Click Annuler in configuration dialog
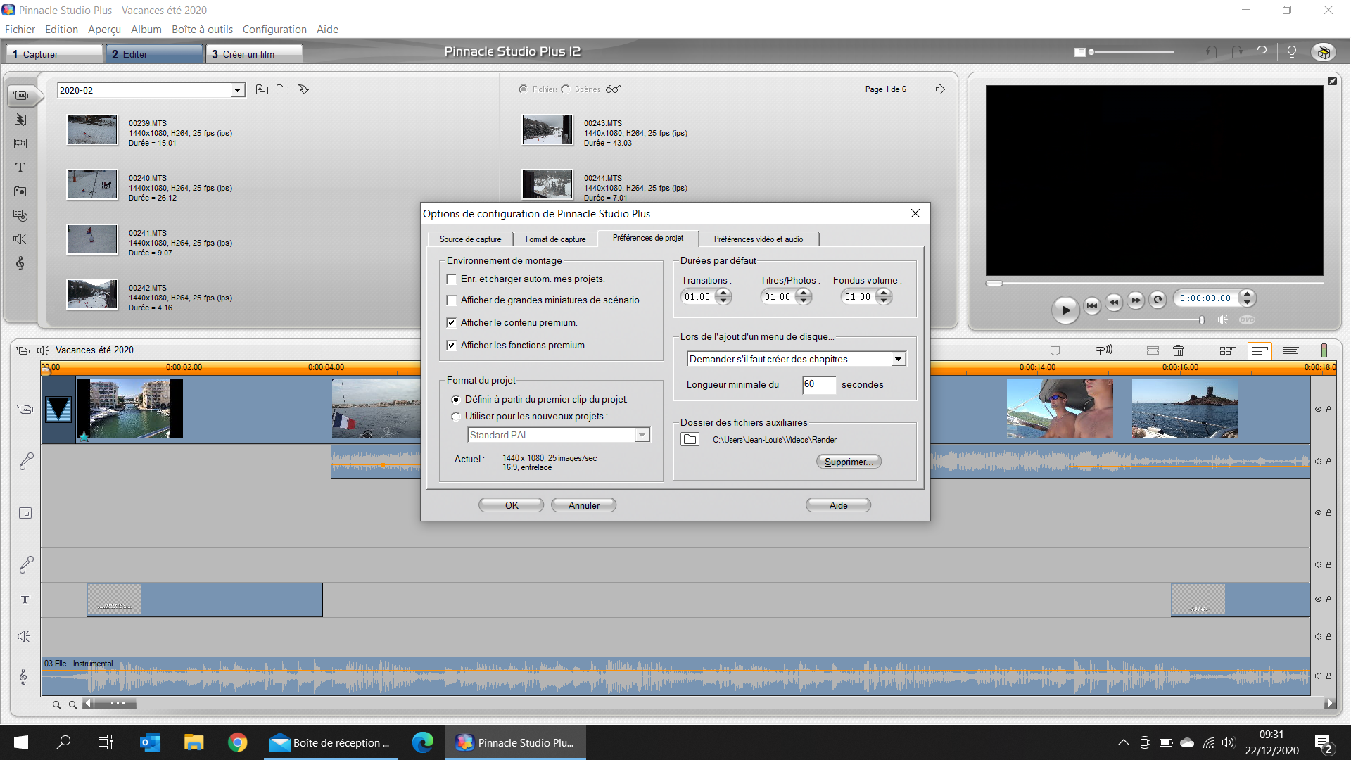The width and height of the screenshot is (1351, 760). (584, 505)
